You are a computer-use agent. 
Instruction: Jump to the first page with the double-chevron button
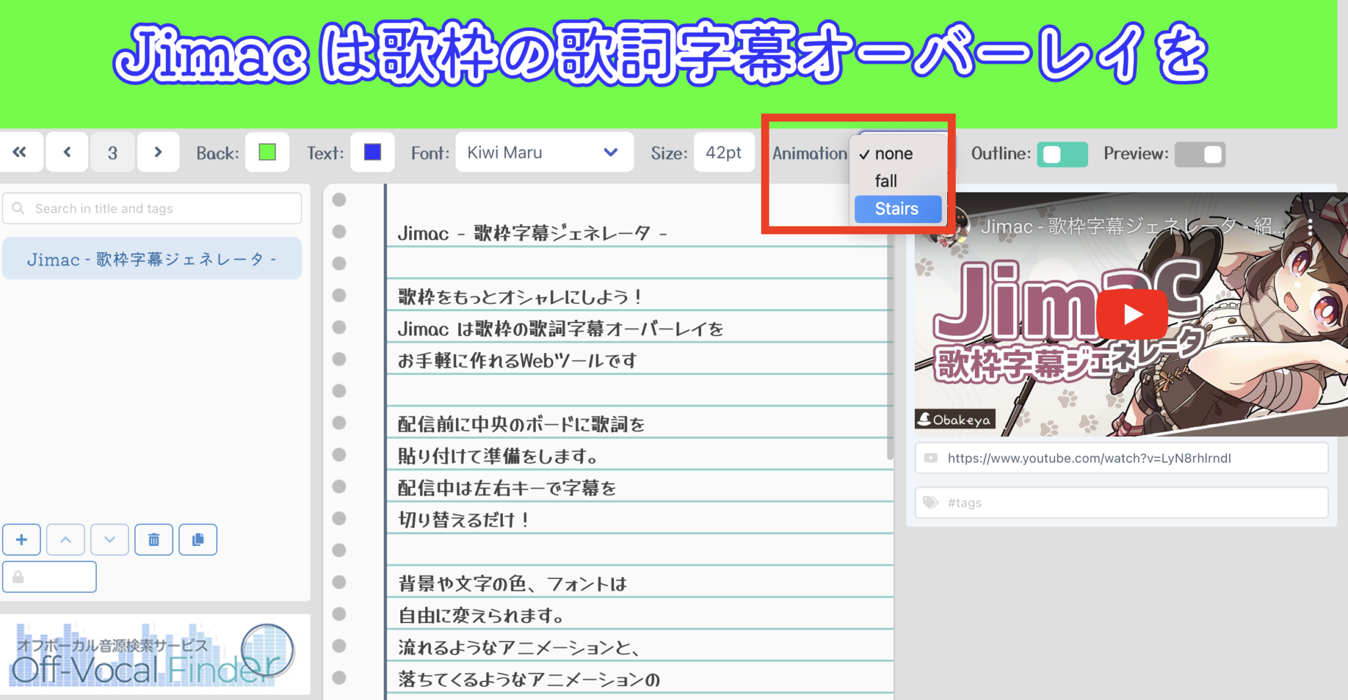click(22, 152)
